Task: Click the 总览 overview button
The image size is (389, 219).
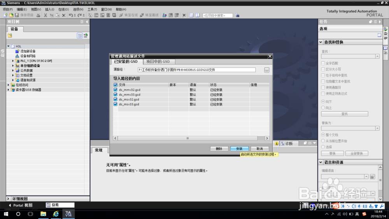Action: pyautogui.click(x=60, y=205)
